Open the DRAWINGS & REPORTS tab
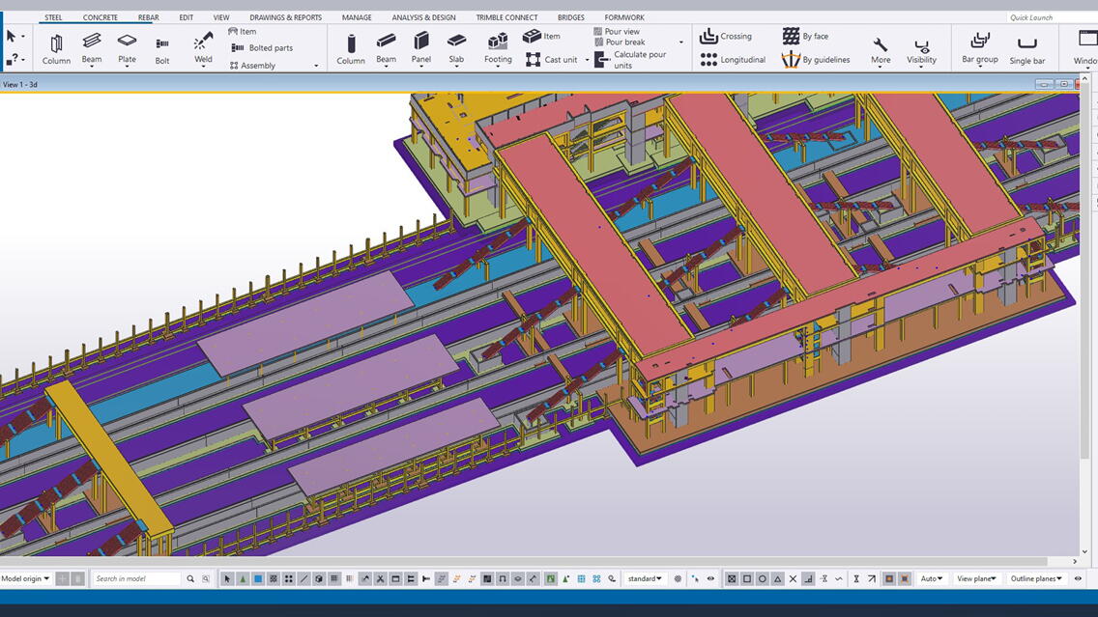 pyautogui.click(x=285, y=17)
